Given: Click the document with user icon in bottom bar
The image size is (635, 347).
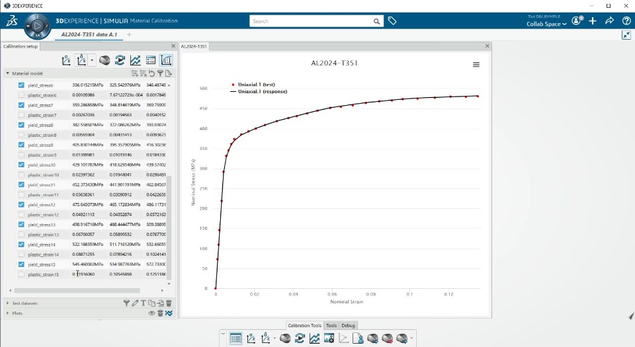Looking at the screenshot, I should pyautogui.click(x=358, y=338).
